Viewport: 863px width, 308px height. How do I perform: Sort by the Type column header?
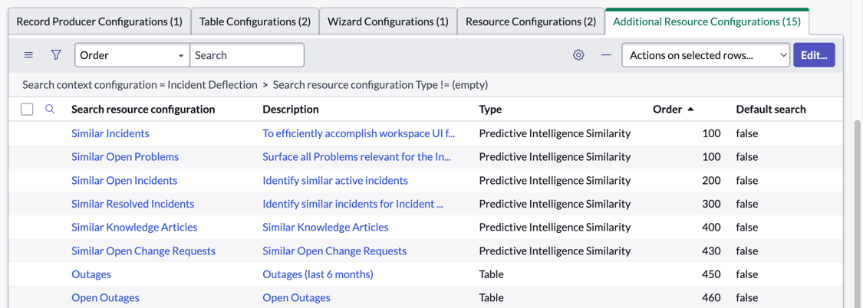pos(490,109)
